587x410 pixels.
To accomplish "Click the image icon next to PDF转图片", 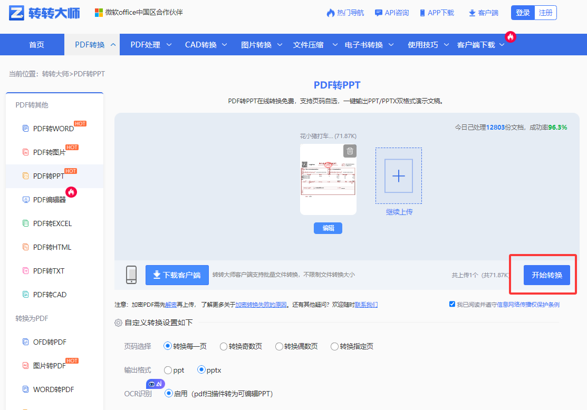I will click(25, 152).
